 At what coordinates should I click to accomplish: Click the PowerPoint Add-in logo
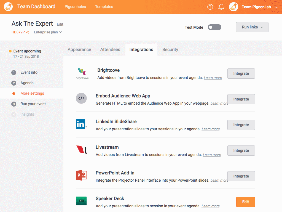click(81, 175)
